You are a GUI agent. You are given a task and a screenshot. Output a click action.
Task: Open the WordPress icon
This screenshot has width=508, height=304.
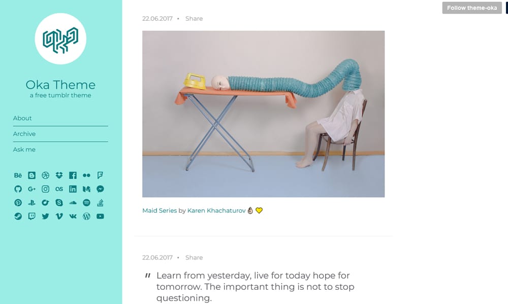86,216
